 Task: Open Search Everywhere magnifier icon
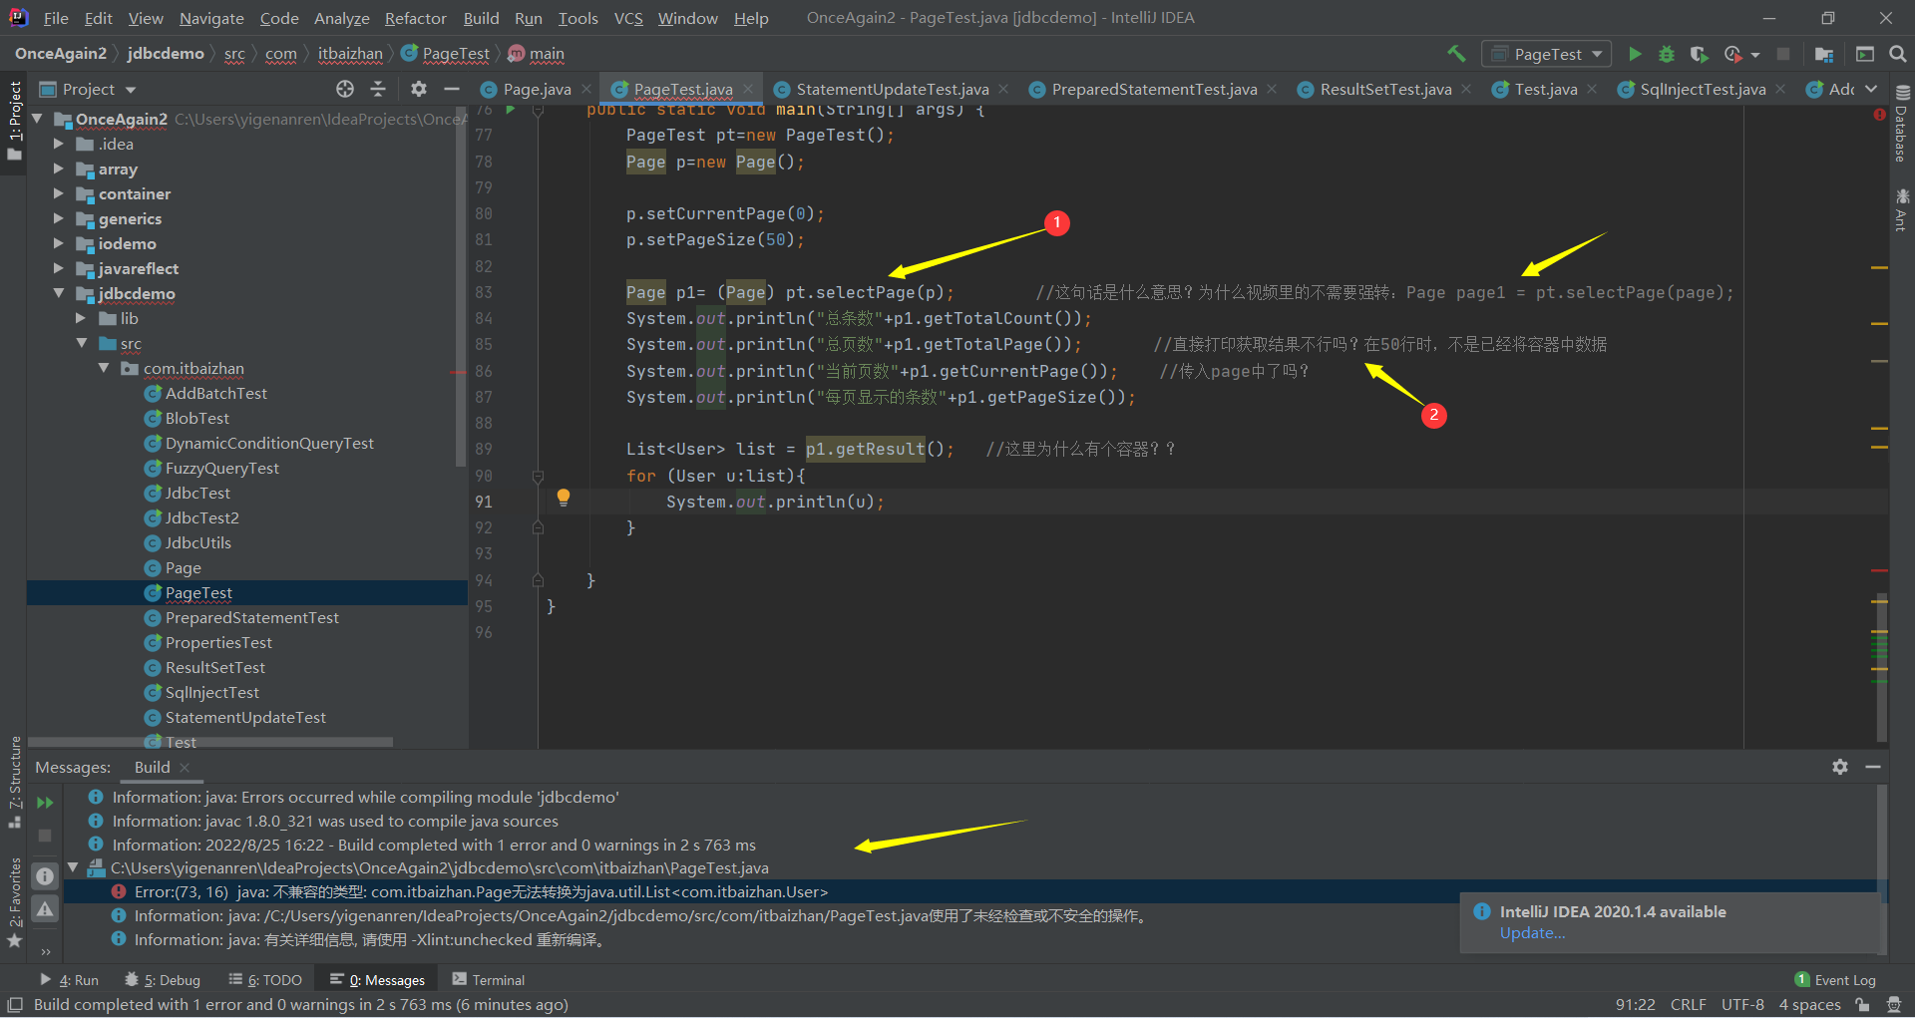(1898, 54)
